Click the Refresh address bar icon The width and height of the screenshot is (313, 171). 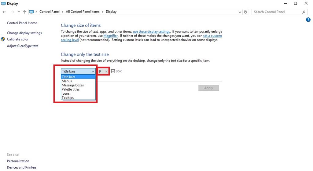245,12
